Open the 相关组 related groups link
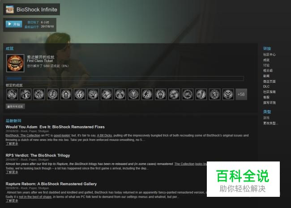291x208 pixels. click(x=268, y=70)
